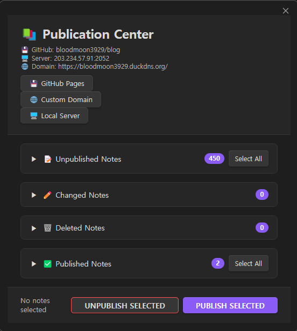297x331 pixels.
Task: Click the pencil icon of Changed Notes
Action: click(47, 195)
